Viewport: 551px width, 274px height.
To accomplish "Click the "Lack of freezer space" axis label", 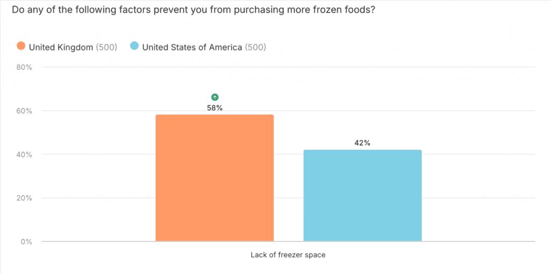I will click(x=288, y=255).
